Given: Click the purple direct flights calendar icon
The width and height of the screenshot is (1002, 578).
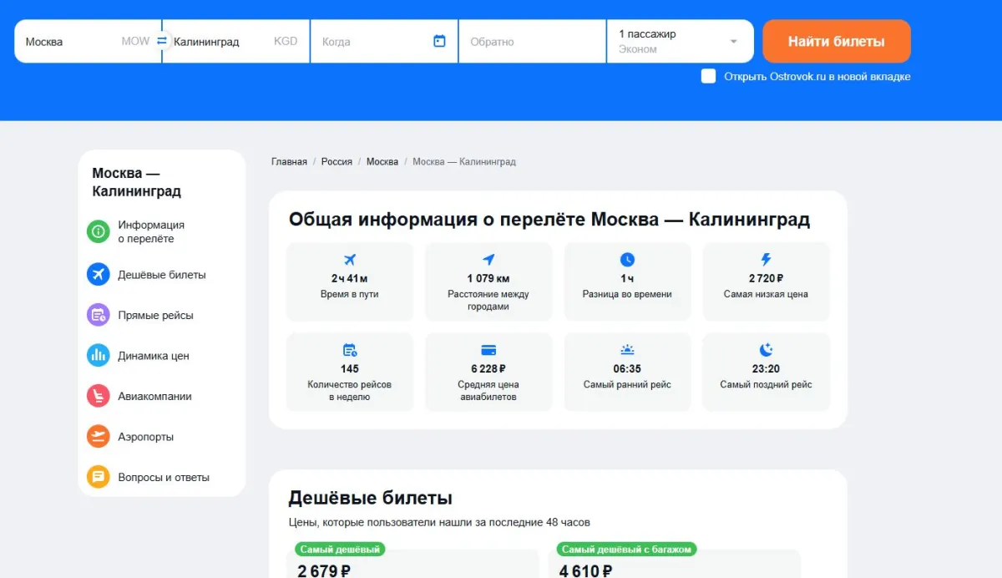Looking at the screenshot, I should [99, 315].
